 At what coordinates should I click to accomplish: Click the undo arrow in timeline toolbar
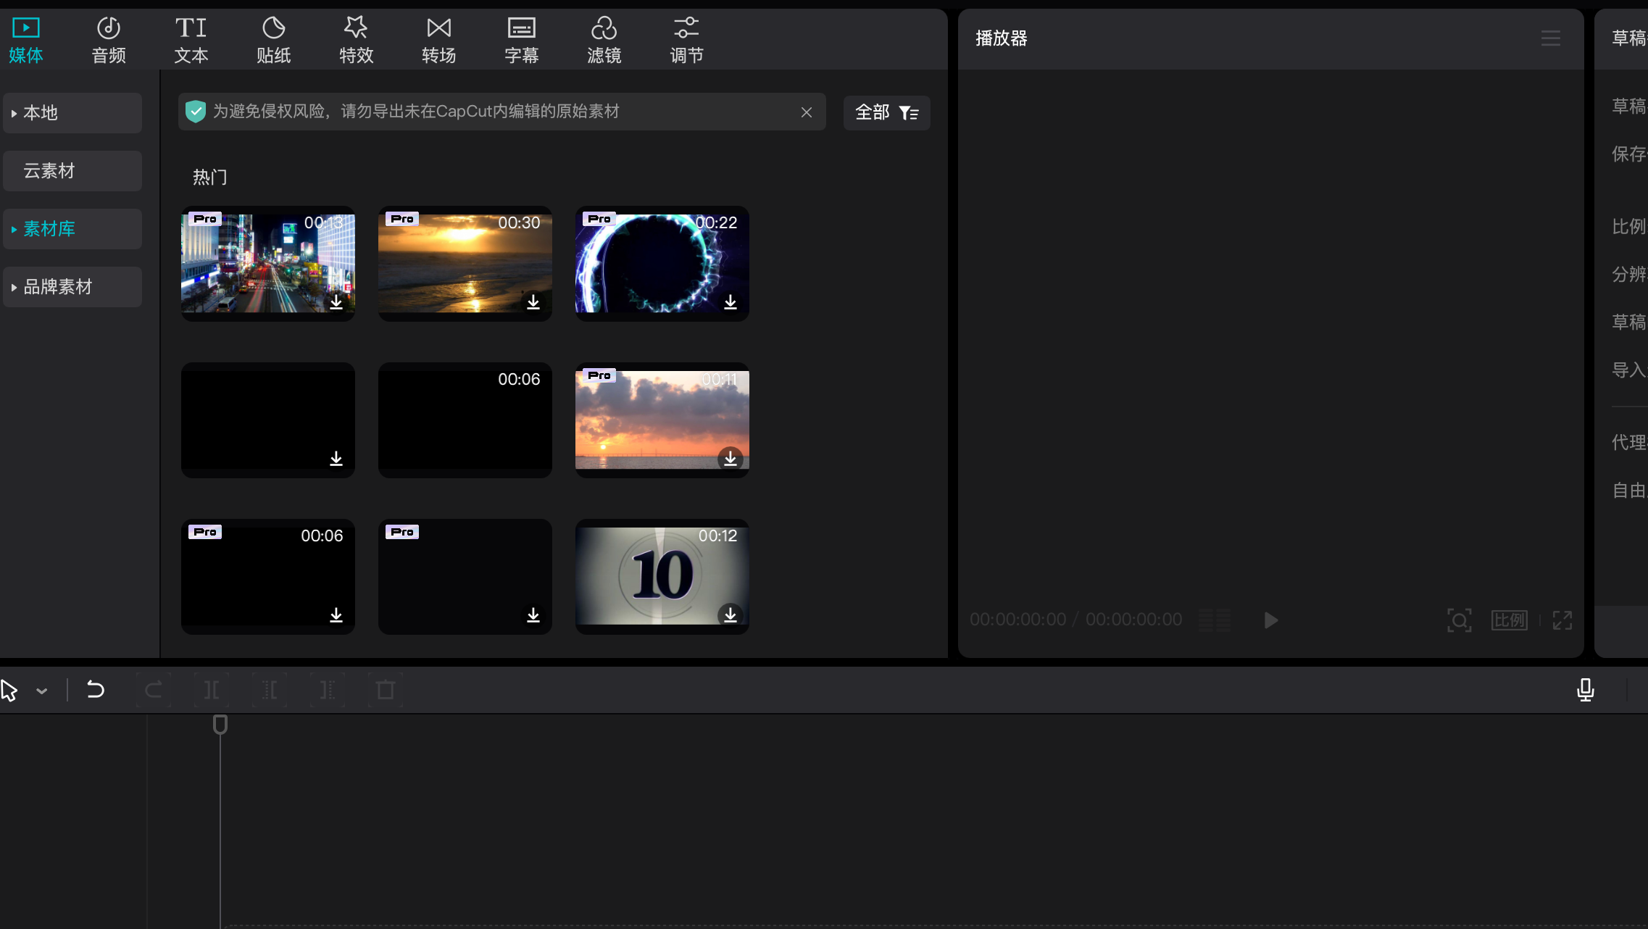pos(96,690)
